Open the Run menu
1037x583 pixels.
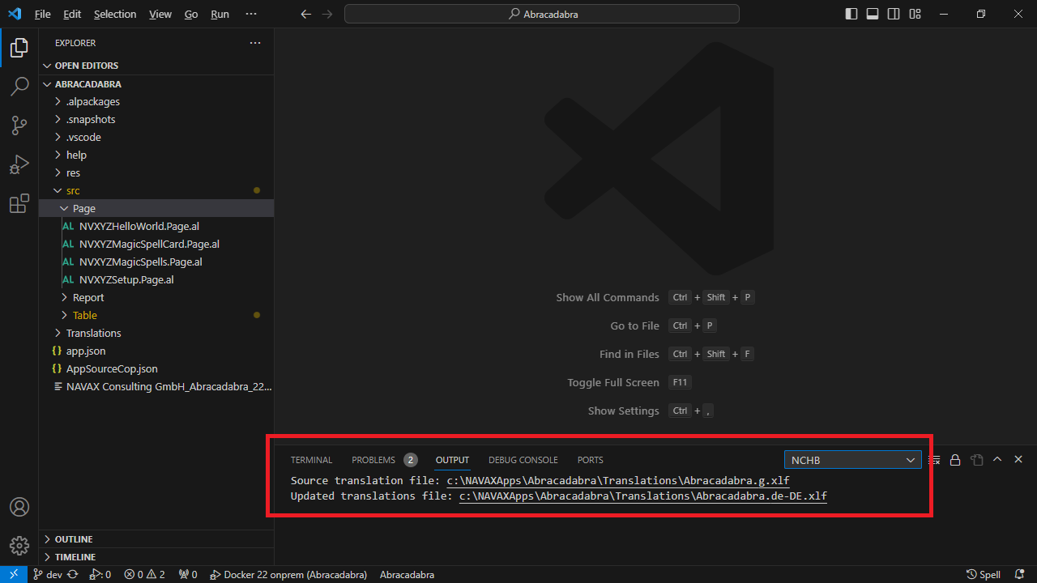220,14
